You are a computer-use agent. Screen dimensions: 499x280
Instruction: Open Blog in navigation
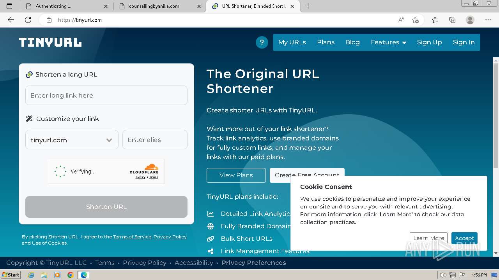(352, 42)
